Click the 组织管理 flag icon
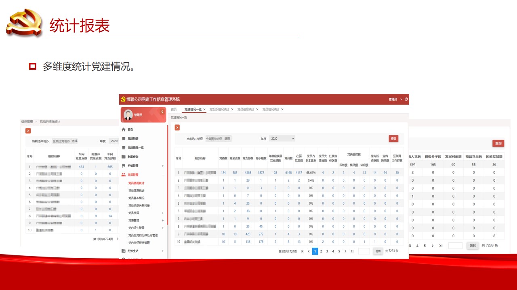The image size is (517, 290). pyautogui.click(x=124, y=166)
